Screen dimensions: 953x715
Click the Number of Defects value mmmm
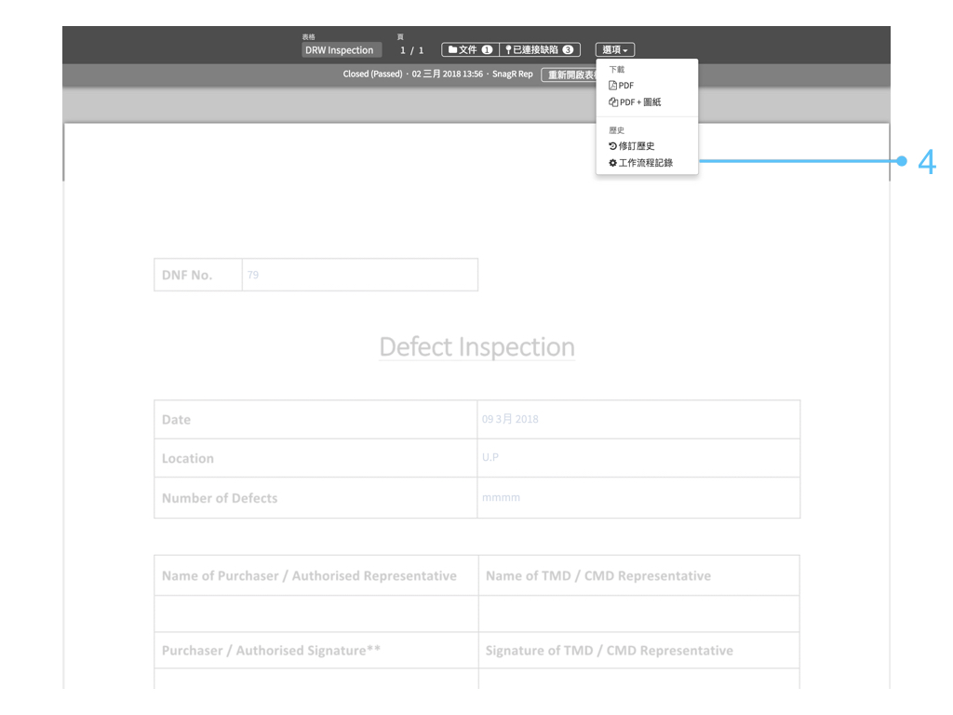[501, 497]
